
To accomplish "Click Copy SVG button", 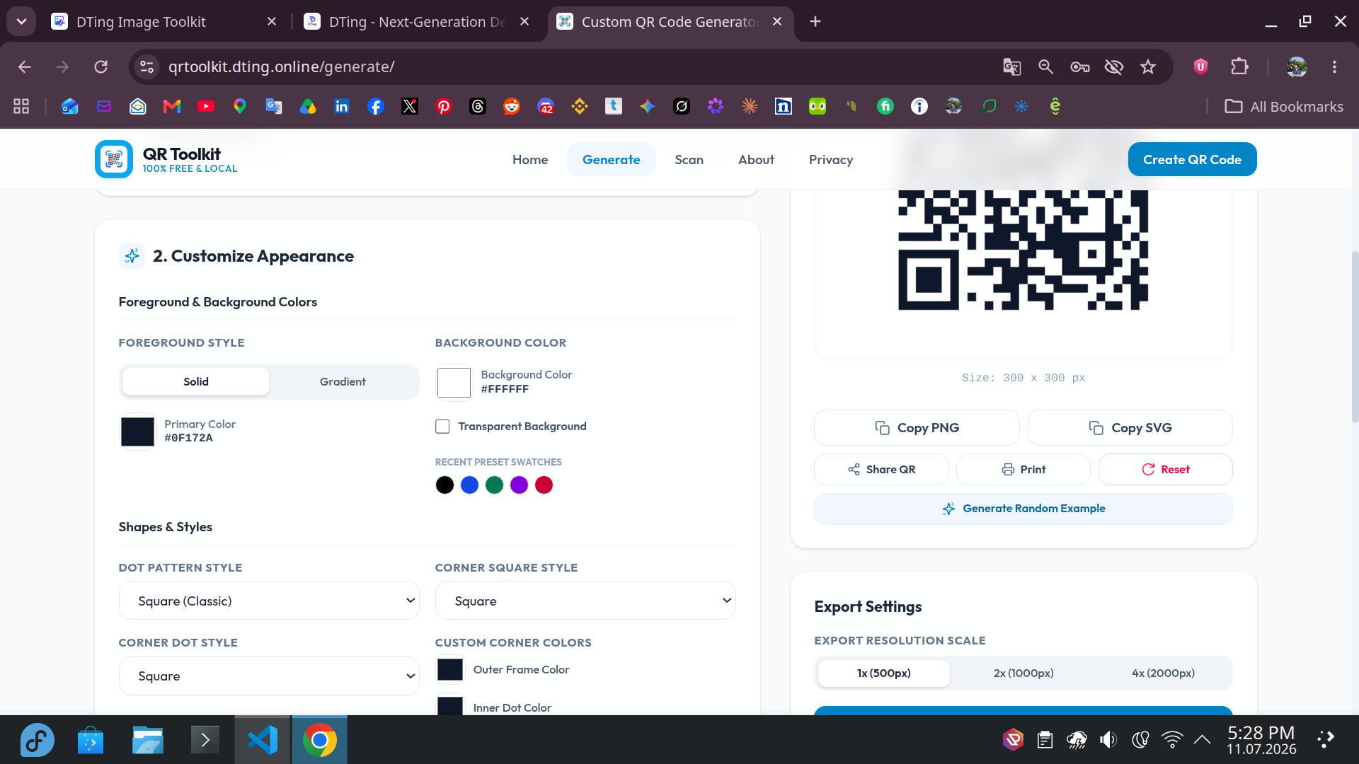I will pos(1130,427).
